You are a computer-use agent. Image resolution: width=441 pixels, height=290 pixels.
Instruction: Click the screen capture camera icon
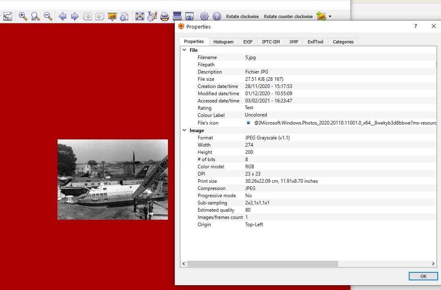pyautogui.click(x=189, y=16)
